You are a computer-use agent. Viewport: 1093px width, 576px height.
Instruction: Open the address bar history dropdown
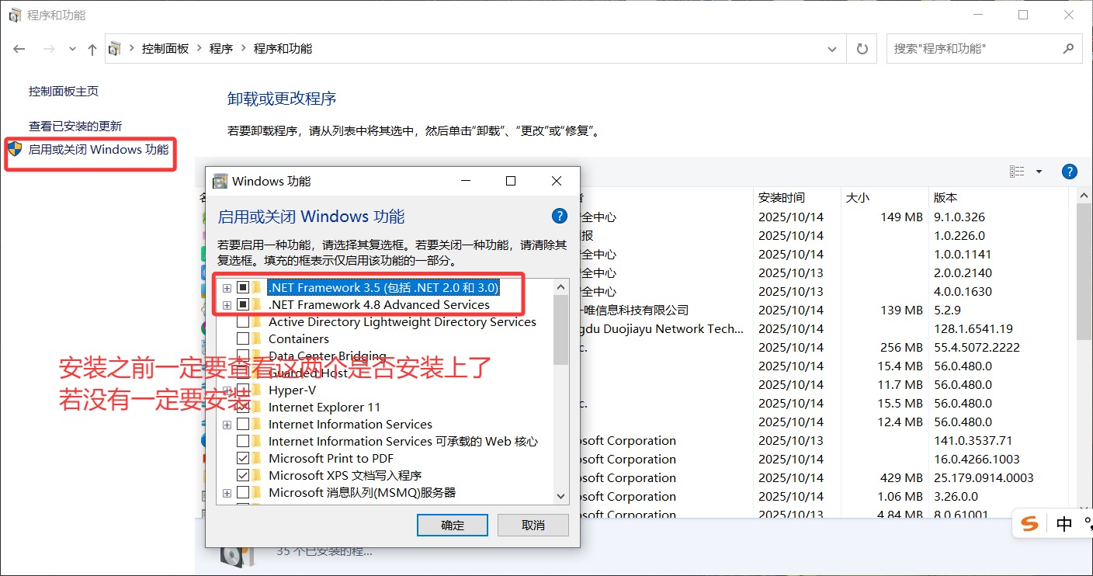(833, 49)
